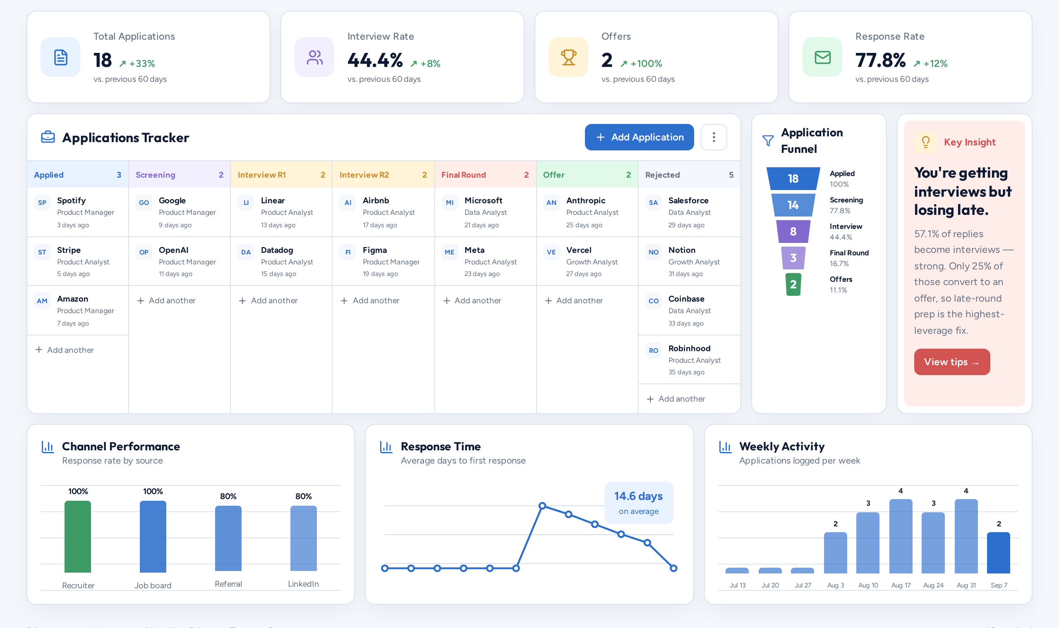Add another card to Rejected column
Viewport: 1059px width, 628px height.
pyautogui.click(x=676, y=399)
